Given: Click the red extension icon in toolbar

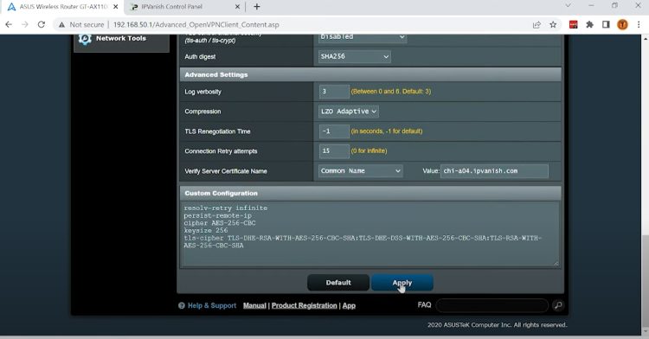Looking at the screenshot, I should (x=573, y=25).
